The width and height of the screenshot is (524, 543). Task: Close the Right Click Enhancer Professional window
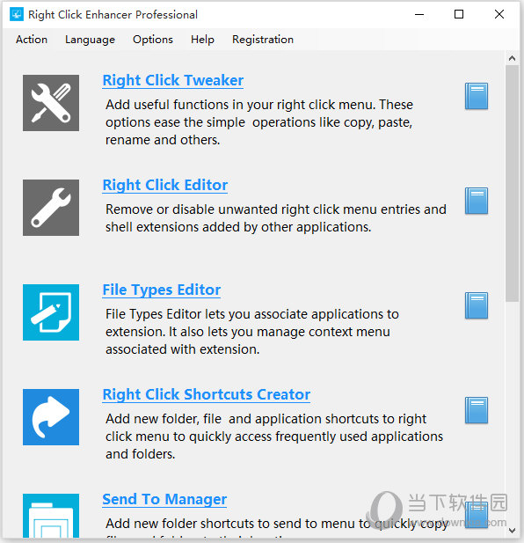pos(499,15)
